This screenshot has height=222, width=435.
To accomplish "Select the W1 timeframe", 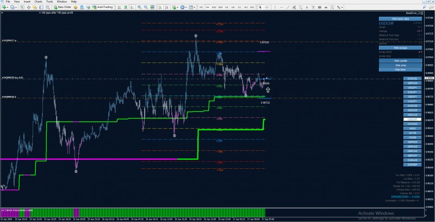I will coord(246,7).
